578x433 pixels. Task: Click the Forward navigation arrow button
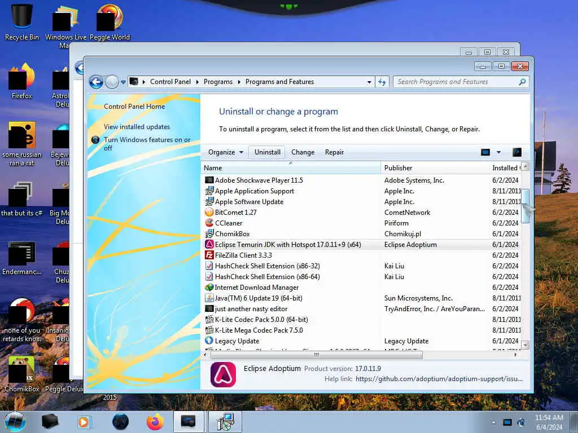(x=112, y=82)
